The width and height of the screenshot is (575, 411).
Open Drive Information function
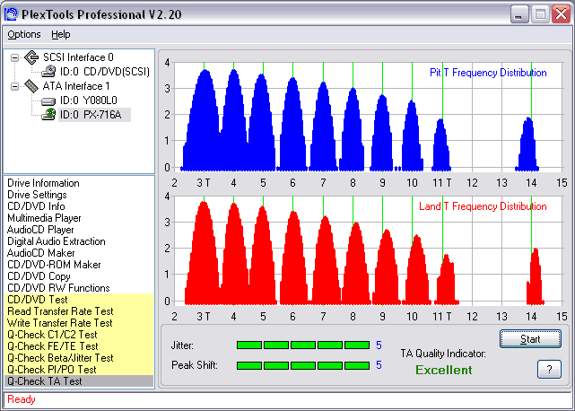[43, 183]
